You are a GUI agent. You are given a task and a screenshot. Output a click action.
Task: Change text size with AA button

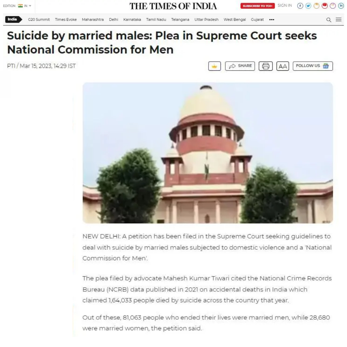tap(283, 66)
